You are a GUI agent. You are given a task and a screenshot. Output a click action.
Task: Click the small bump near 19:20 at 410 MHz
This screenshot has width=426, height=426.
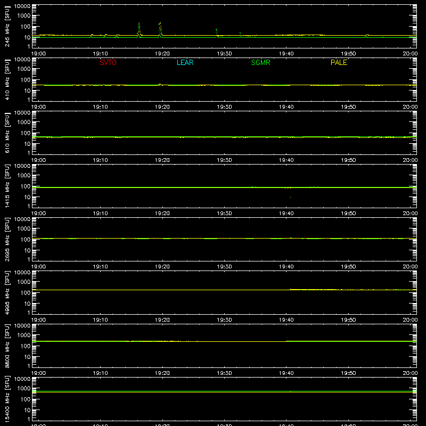(x=160, y=85)
